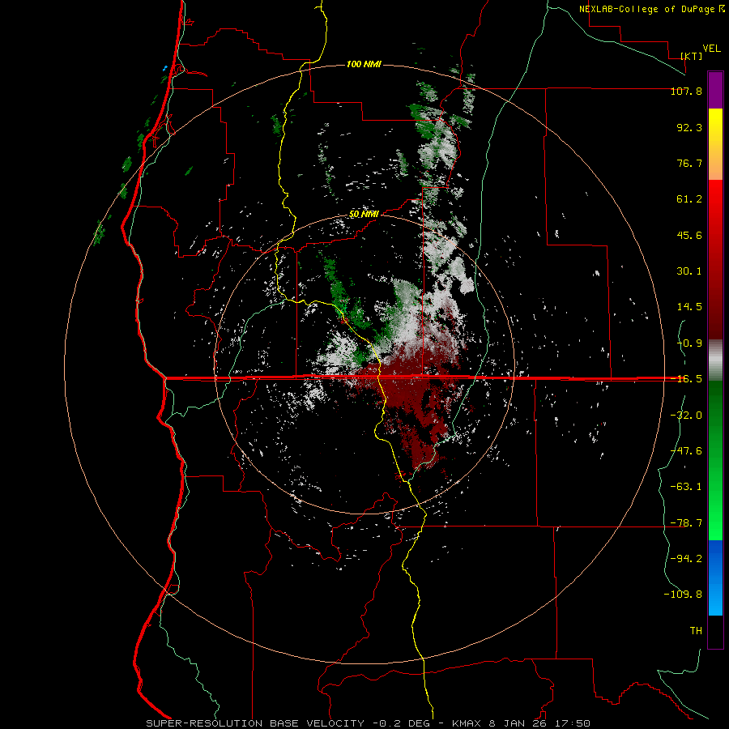Viewport: 729px width, 729px height.
Task: Select the 30.1 scale value
Action: pyautogui.click(x=689, y=271)
